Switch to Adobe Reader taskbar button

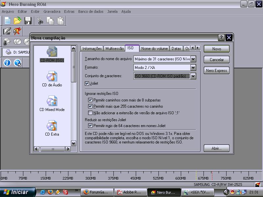click(130, 192)
